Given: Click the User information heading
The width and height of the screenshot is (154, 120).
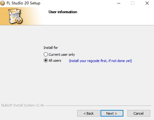Looking at the screenshot, I should click(63, 12).
